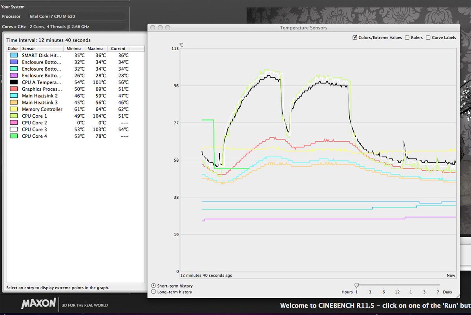The width and height of the screenshot is (471, 315).
Task: Select Short-term history radio button
Action: [x=153, y=286]
